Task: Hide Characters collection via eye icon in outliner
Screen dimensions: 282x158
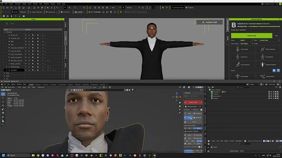Action: click(273, 92)
